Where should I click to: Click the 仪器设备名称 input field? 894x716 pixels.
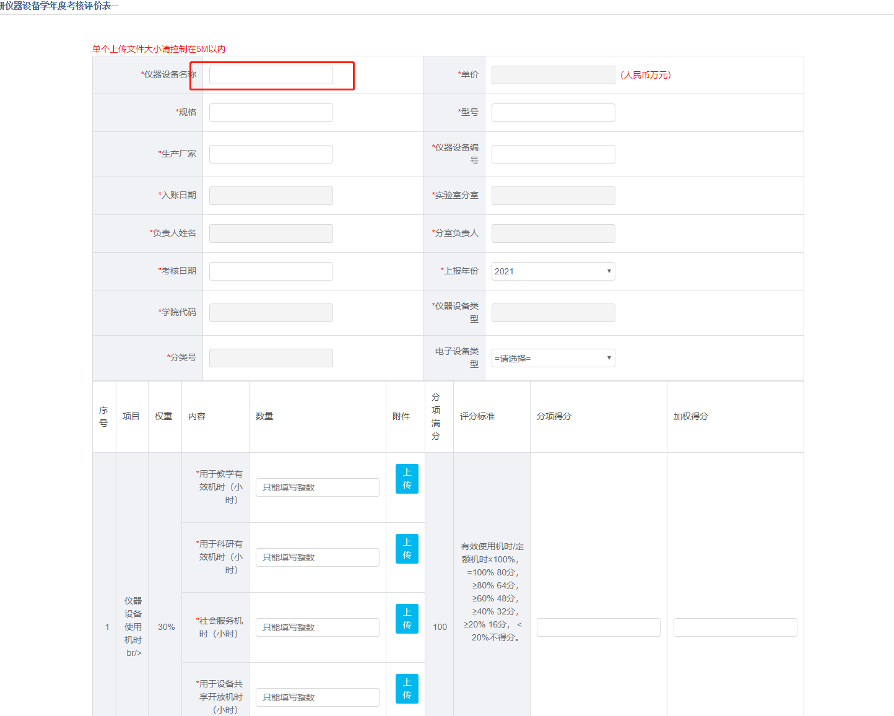(271, 75)
